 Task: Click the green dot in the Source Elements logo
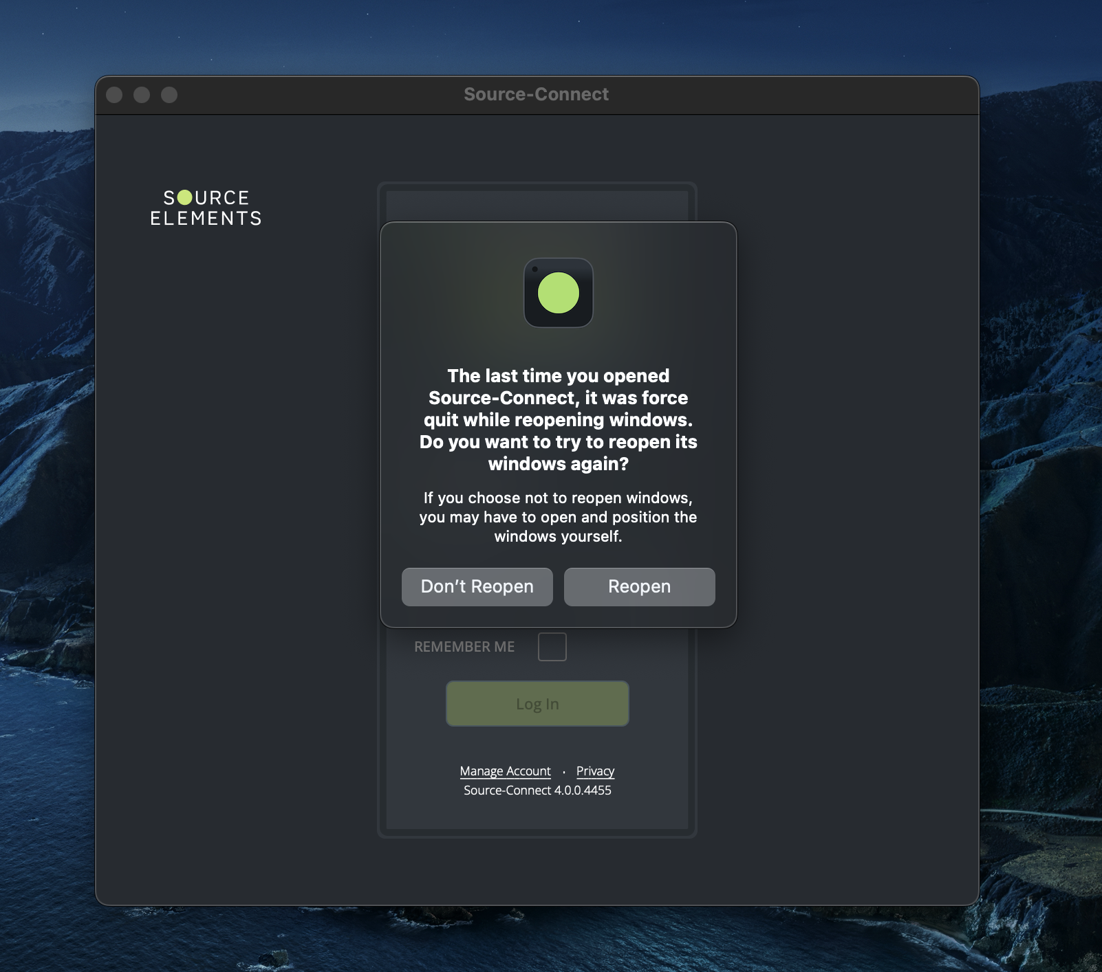[x=185, y=198]
